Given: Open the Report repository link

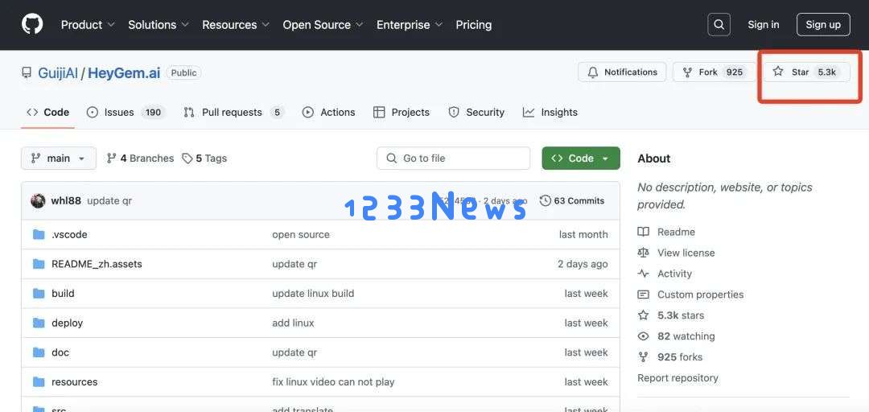Looking at the screenshot, I should point(677,377).
